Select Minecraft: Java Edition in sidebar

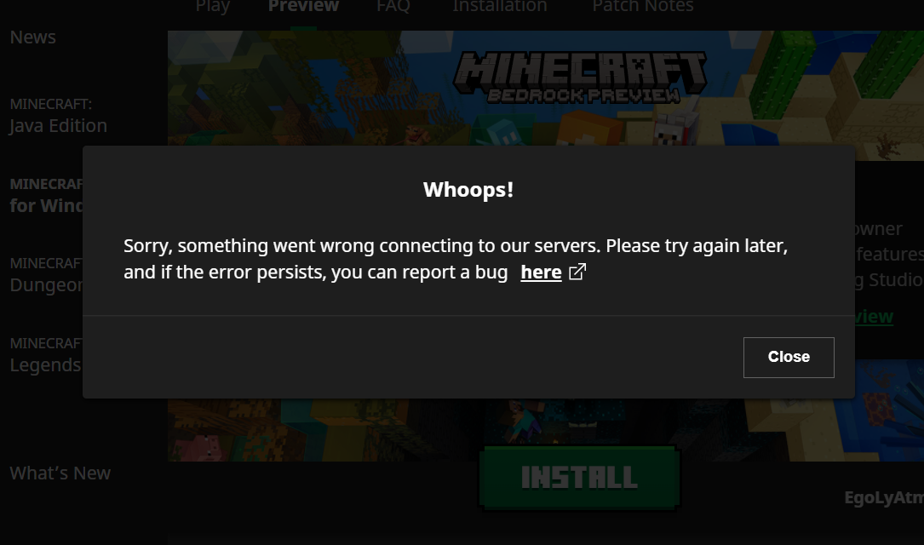(58, 116)
